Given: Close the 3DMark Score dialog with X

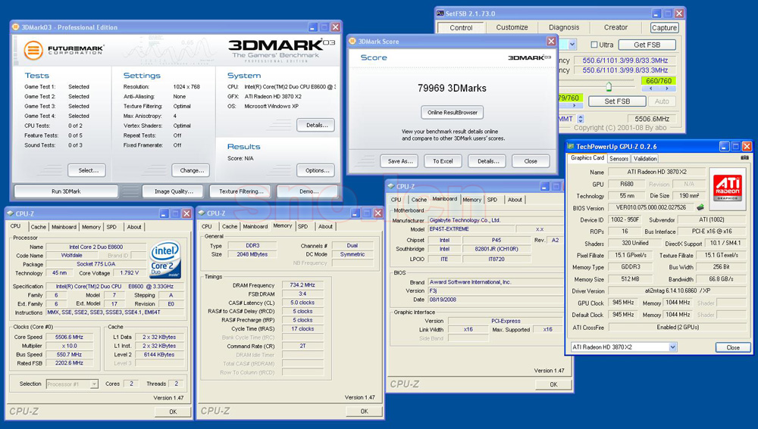Looking at the screenshot, I should click(x=551, y=41).
